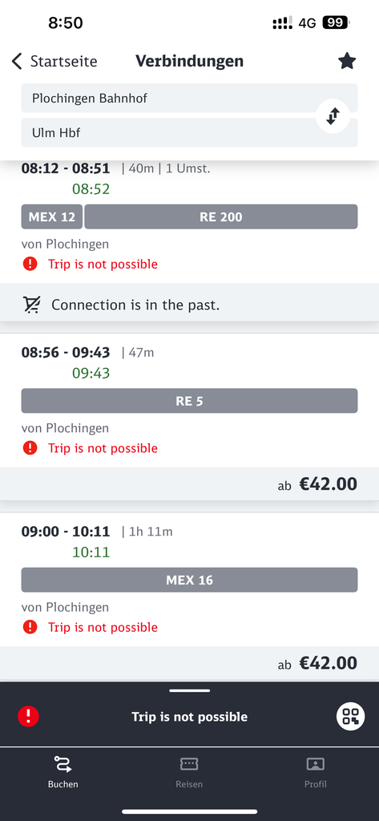
Task: Swap origin and destination stations
Action: [333, 115]
